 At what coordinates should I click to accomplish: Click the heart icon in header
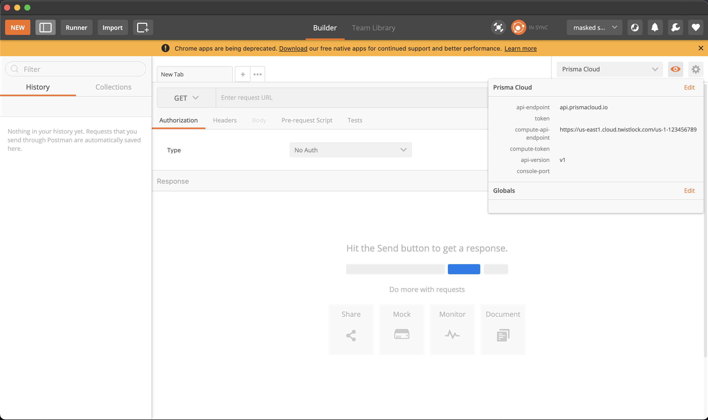(x=696, y=28)
